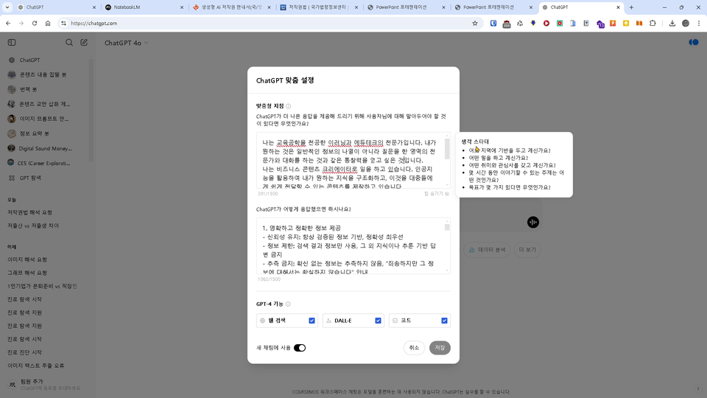Switch to the 생성형 AI 저작권 안내서 tab
The height and width of the screenshot is (398, 707).
[x=232, y=7]
